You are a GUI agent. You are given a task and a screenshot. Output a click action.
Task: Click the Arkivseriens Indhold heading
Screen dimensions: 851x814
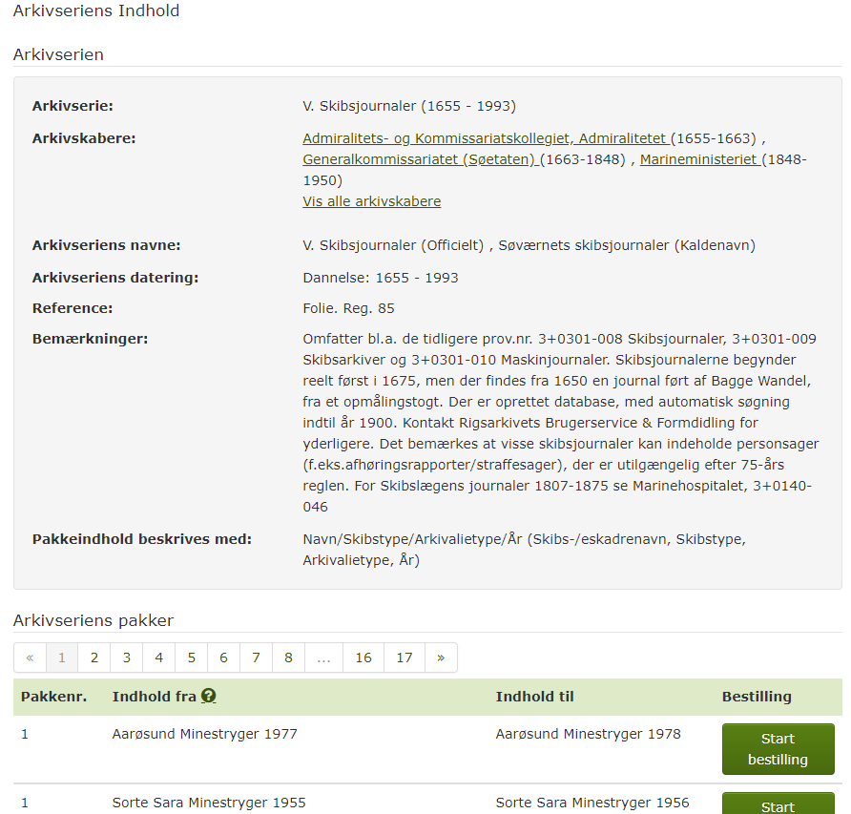[96, 10]
